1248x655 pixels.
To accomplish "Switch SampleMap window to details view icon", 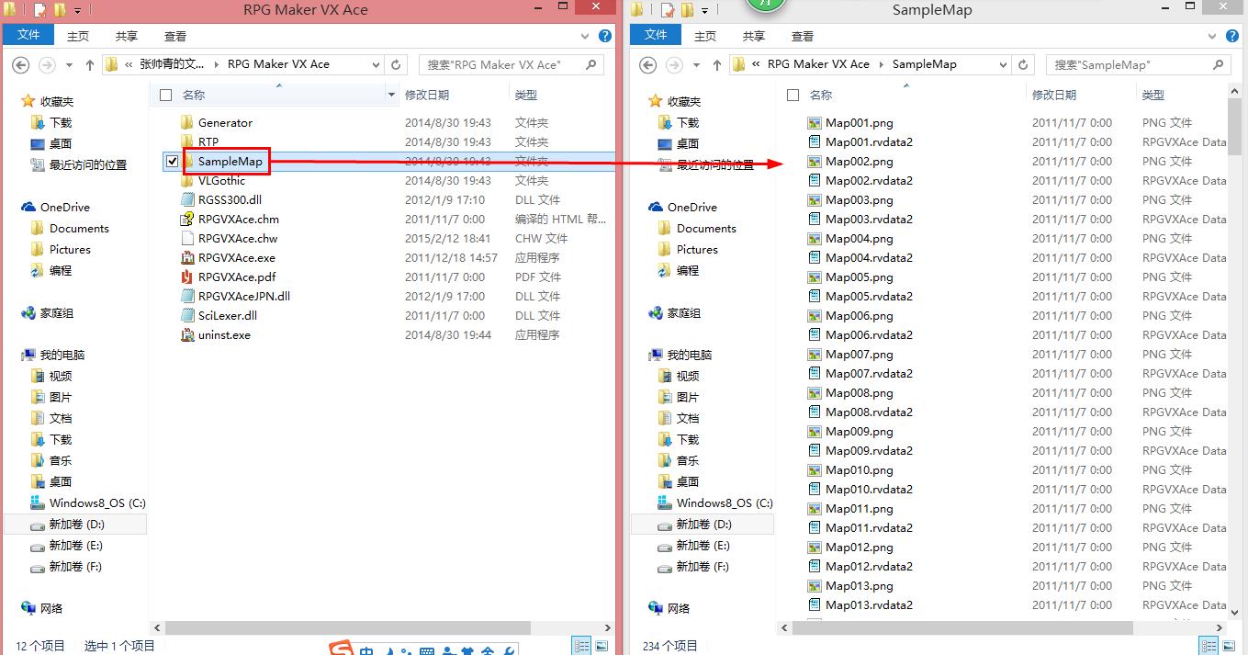I will tap(1209, 646).
